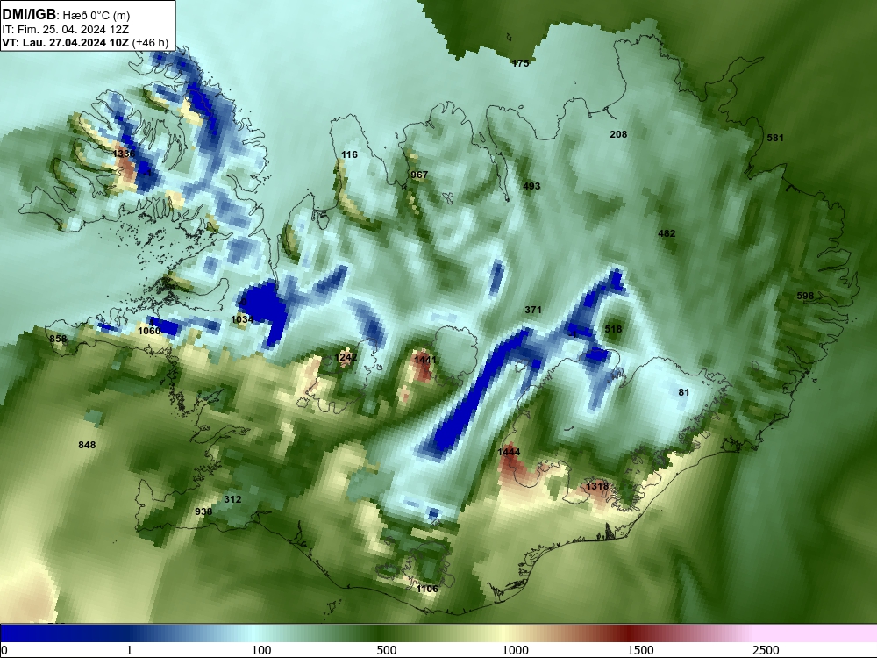The image size is (877, 658).
Task: Select the map value 938
Action: 203,511
